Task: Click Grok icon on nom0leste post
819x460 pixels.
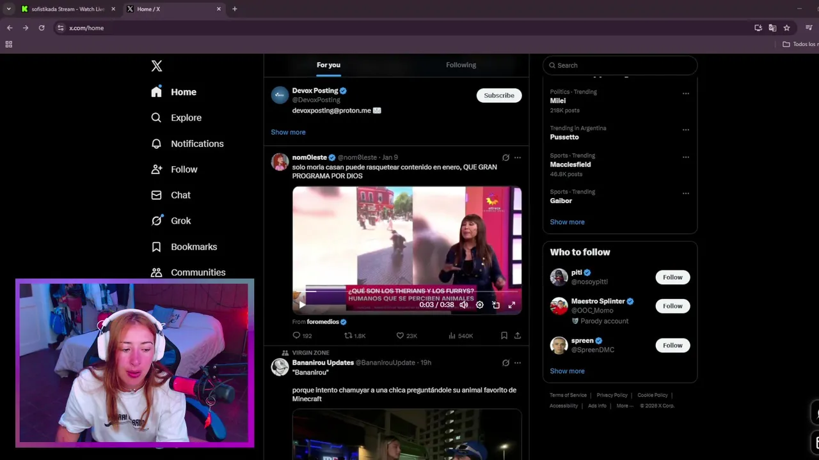Action: pyautogui.click(x=505, y=157)
